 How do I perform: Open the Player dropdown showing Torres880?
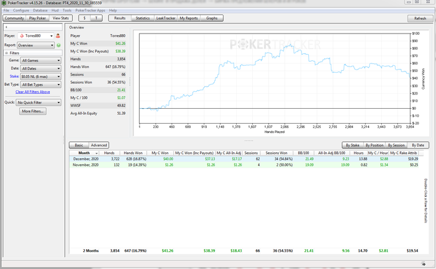(36, 36)
